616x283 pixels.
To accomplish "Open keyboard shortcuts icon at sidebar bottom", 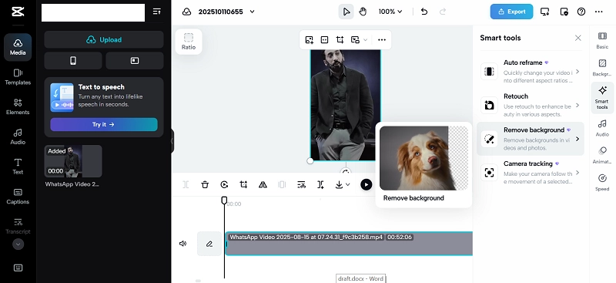I will [x=18, y=268].
